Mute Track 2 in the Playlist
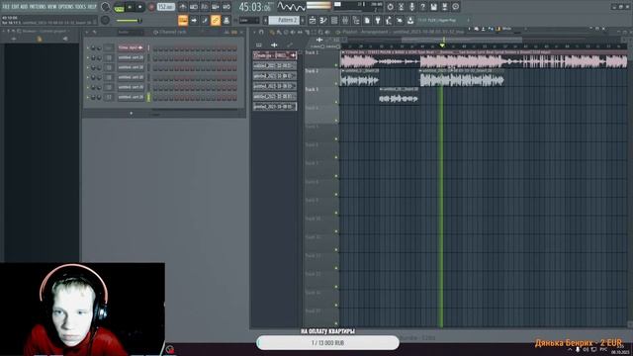This screenshot has height=356, width=633. pos(336,84)
